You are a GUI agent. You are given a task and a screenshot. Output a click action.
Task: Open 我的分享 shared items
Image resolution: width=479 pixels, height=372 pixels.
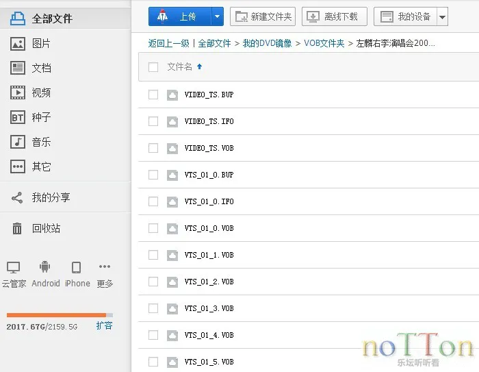(50, 197)
